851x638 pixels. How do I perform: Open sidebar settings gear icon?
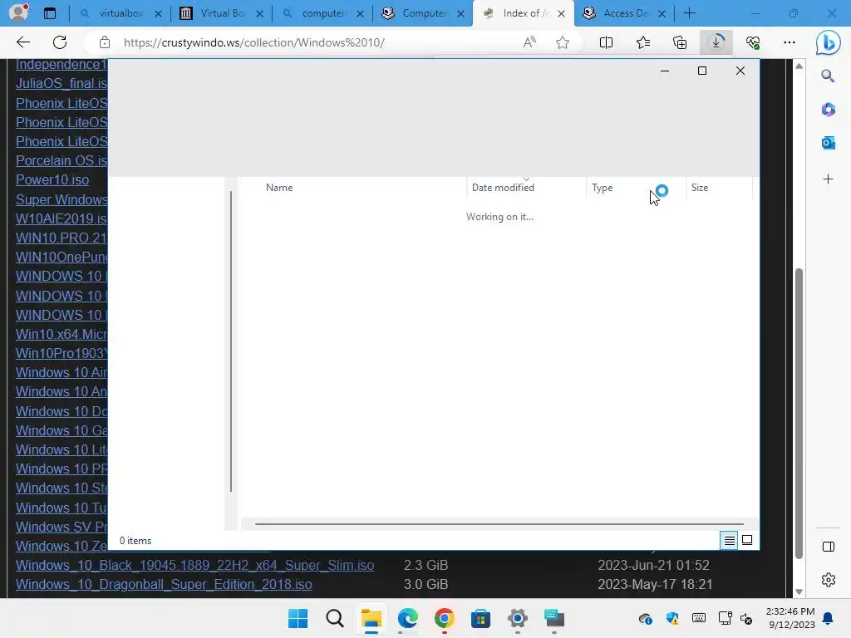pos(829,580)
